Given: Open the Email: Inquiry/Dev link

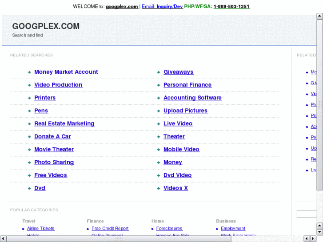Looking at the screenshot, I should [162, 7].
